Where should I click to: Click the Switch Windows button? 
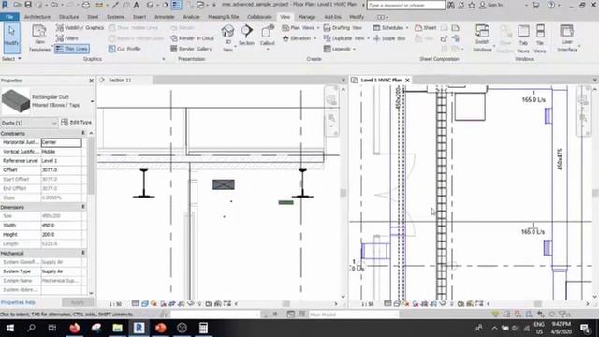pyautogui.click(x=482, y=38)
